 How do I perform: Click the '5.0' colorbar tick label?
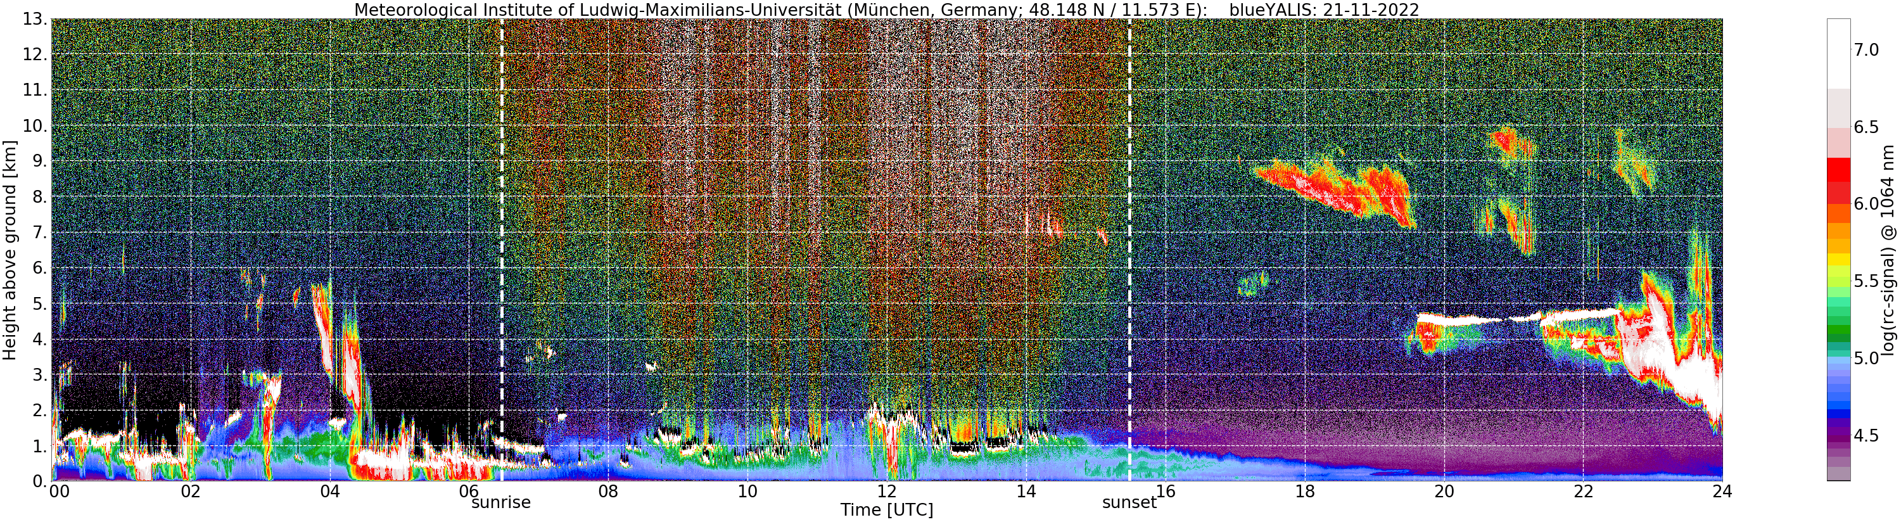1866,358
